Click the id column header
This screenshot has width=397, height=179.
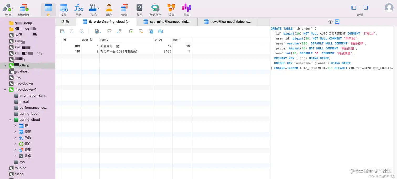coord(71,40)
